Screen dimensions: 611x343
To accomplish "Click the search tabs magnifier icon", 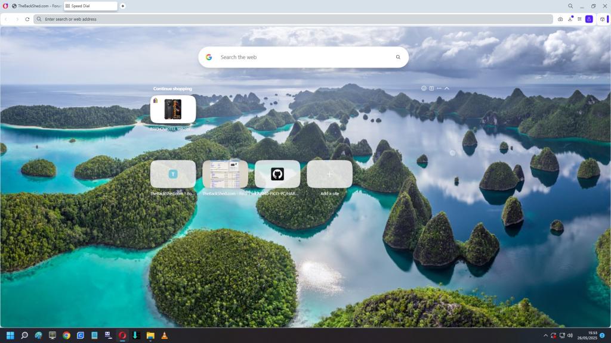I will click(570, 6).
